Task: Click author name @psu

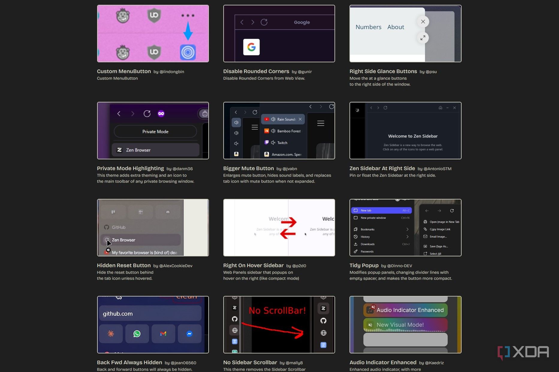Action: point(431,72)
